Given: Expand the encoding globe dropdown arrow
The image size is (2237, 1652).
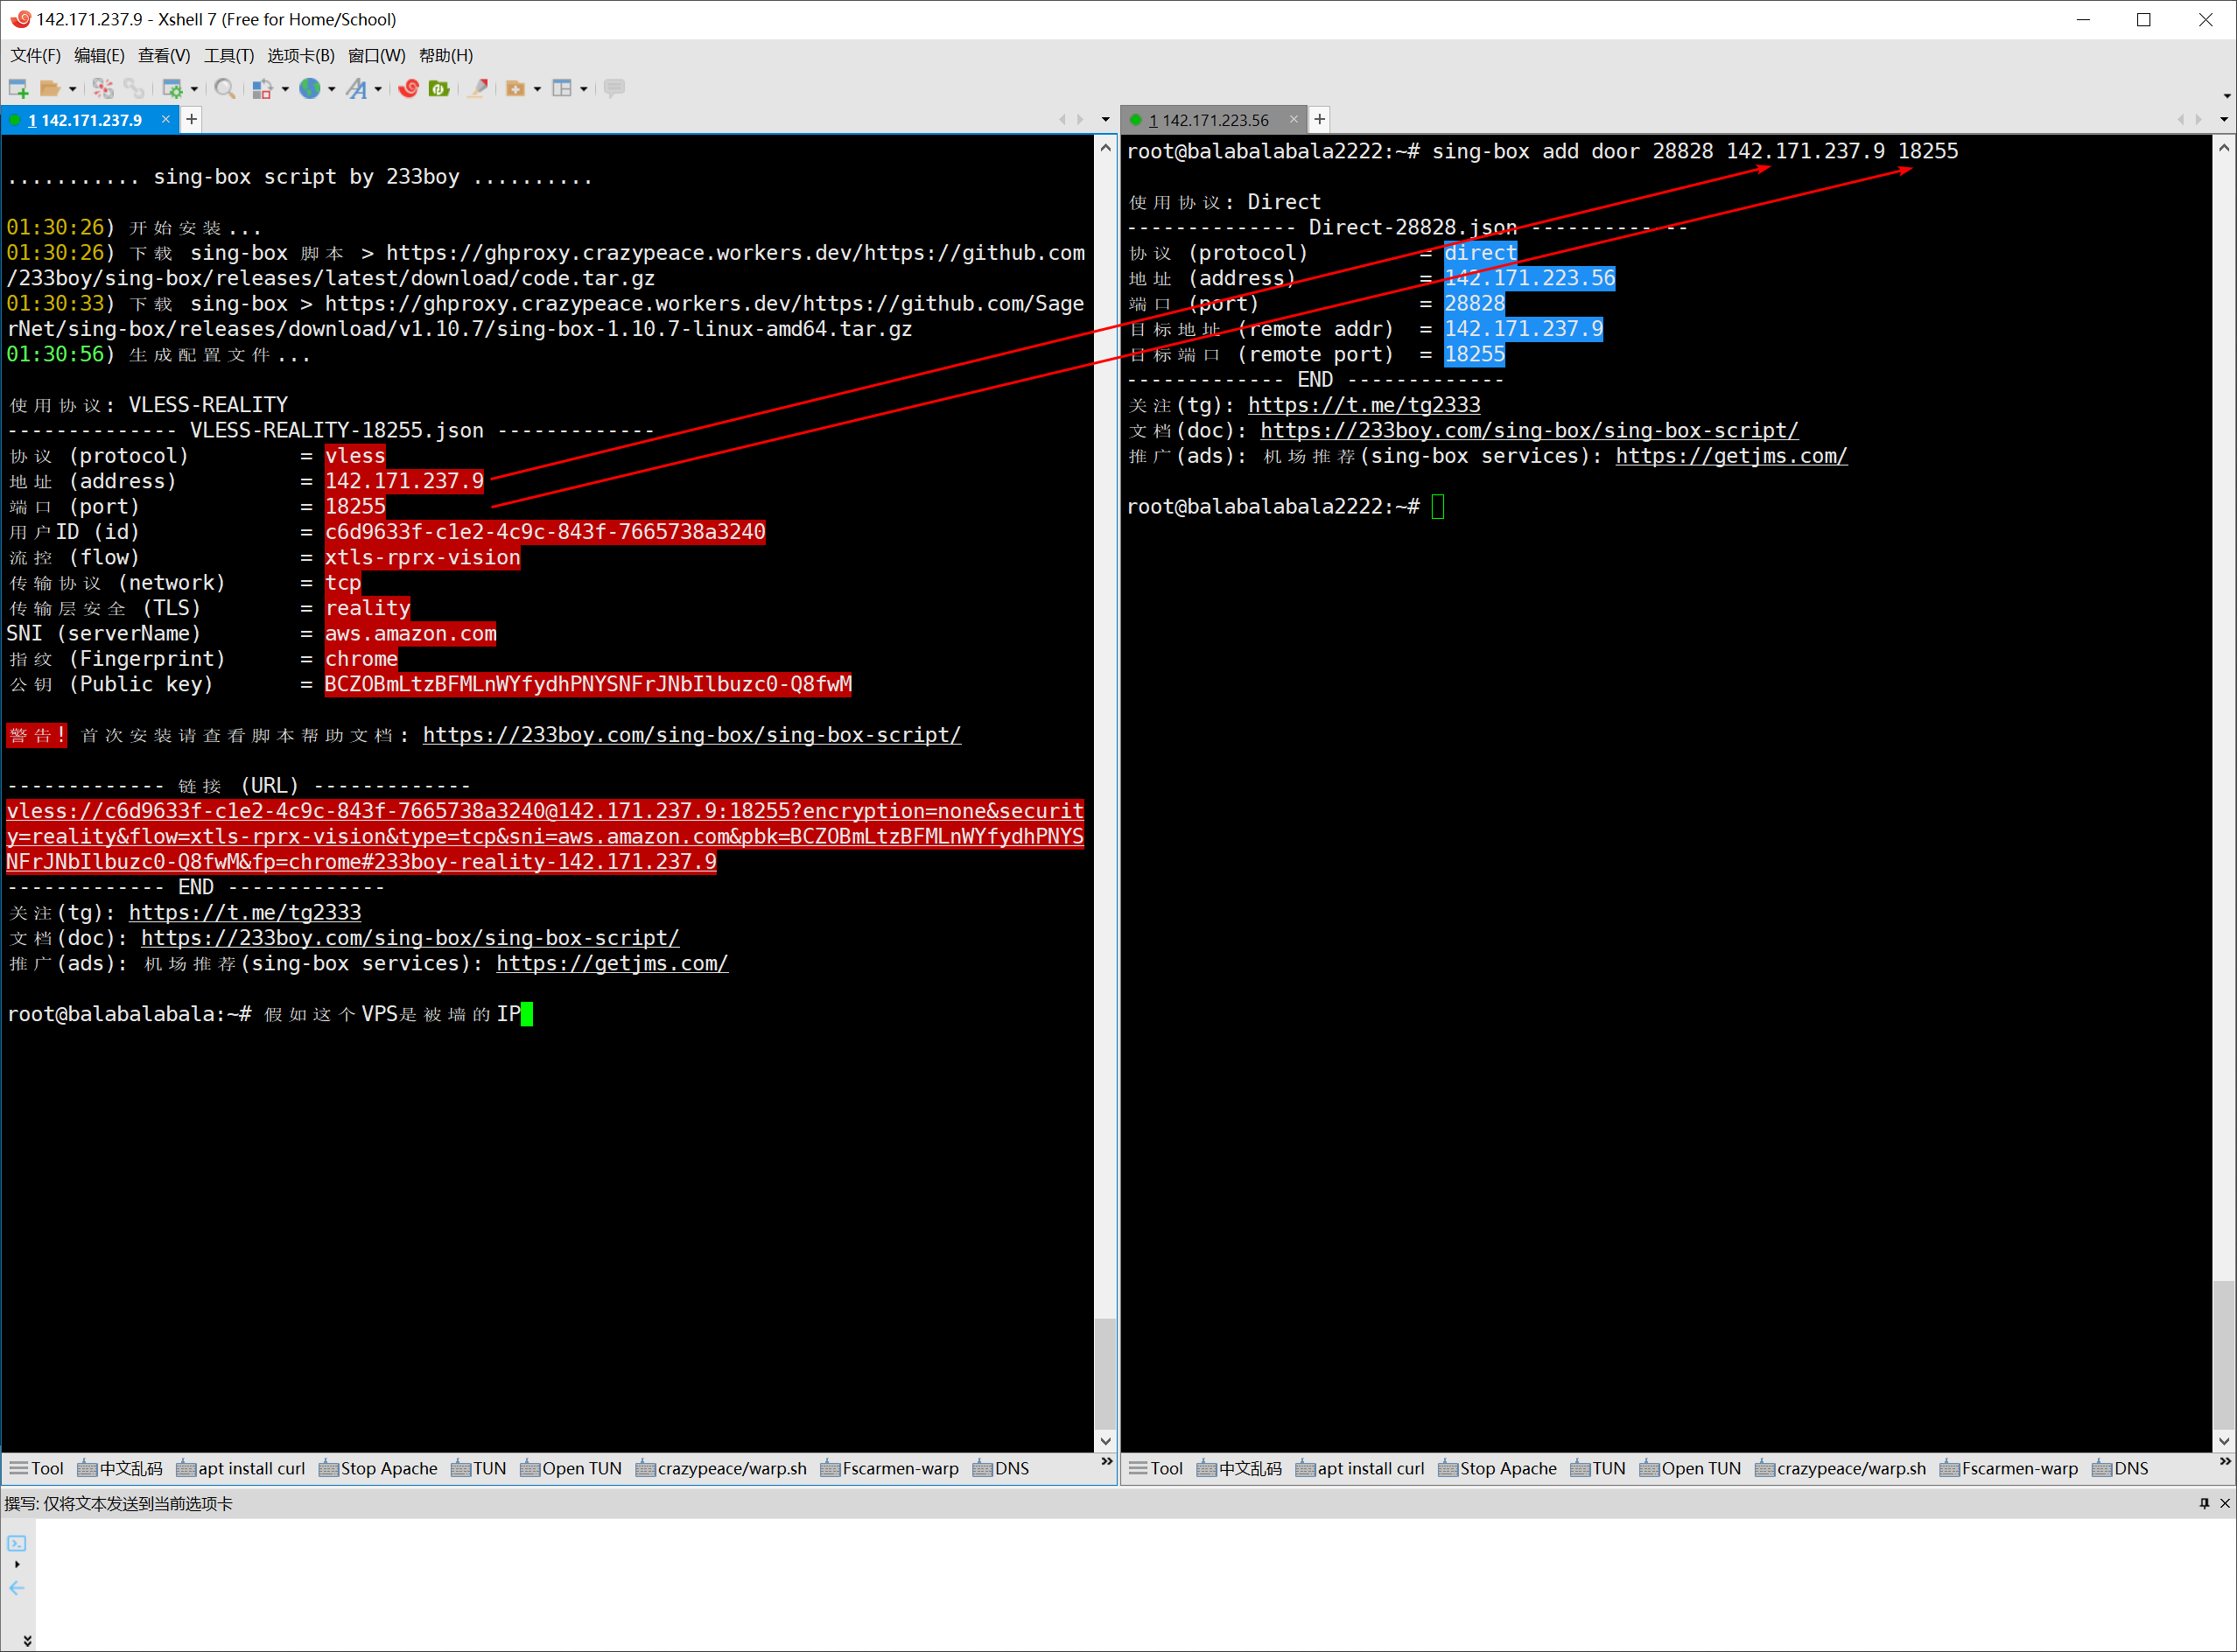Looking at the screenshot, I should [x=331, y=89].
